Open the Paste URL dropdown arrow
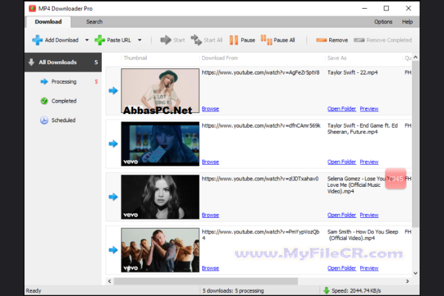444x296 pixels. 139,40
